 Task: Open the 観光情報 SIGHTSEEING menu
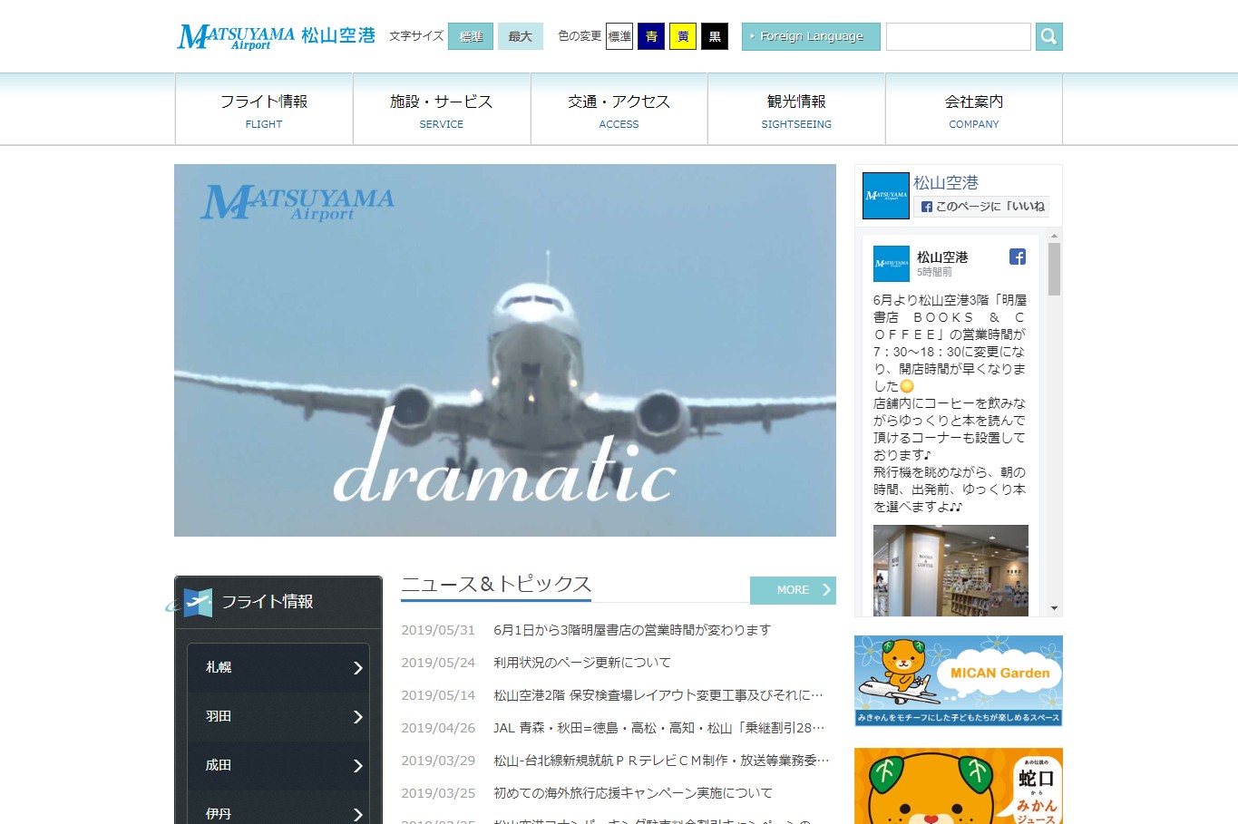click(796, 109)
